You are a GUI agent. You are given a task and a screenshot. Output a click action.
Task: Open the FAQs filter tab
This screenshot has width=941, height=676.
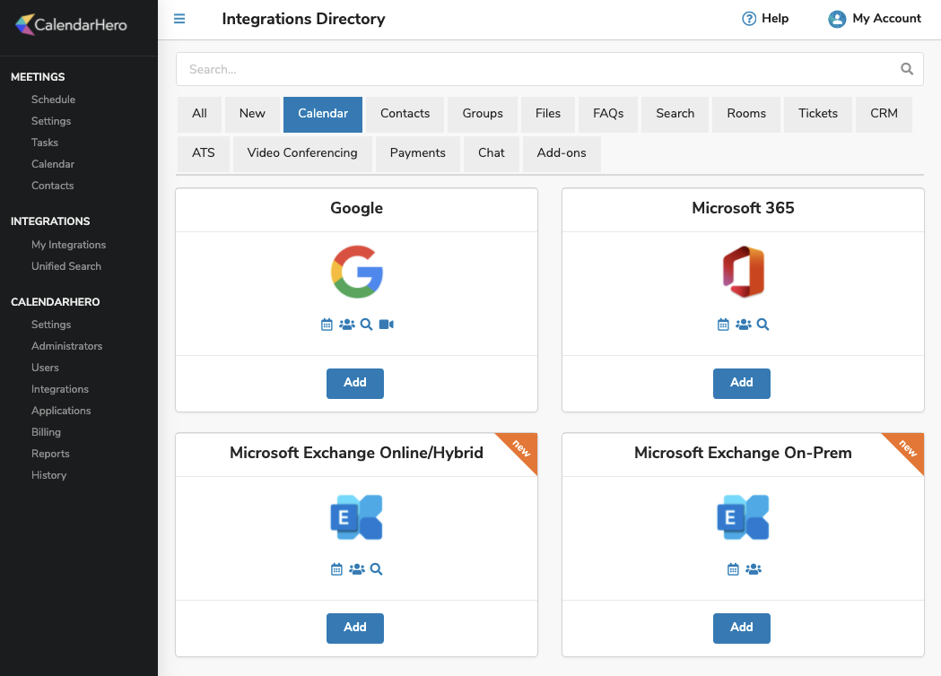click(x=608, y=114)
